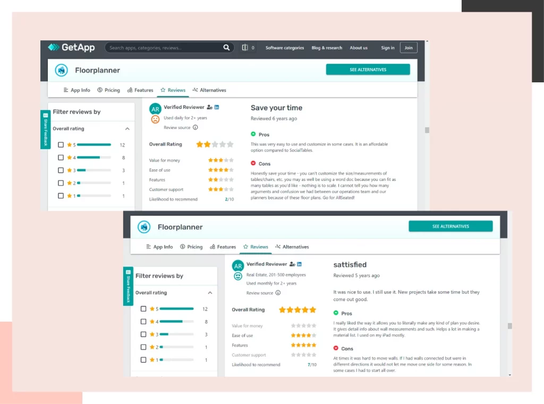Click the Join button
Image resolution: width=544 pixels, height=404 pixels.
pos(409,47)
